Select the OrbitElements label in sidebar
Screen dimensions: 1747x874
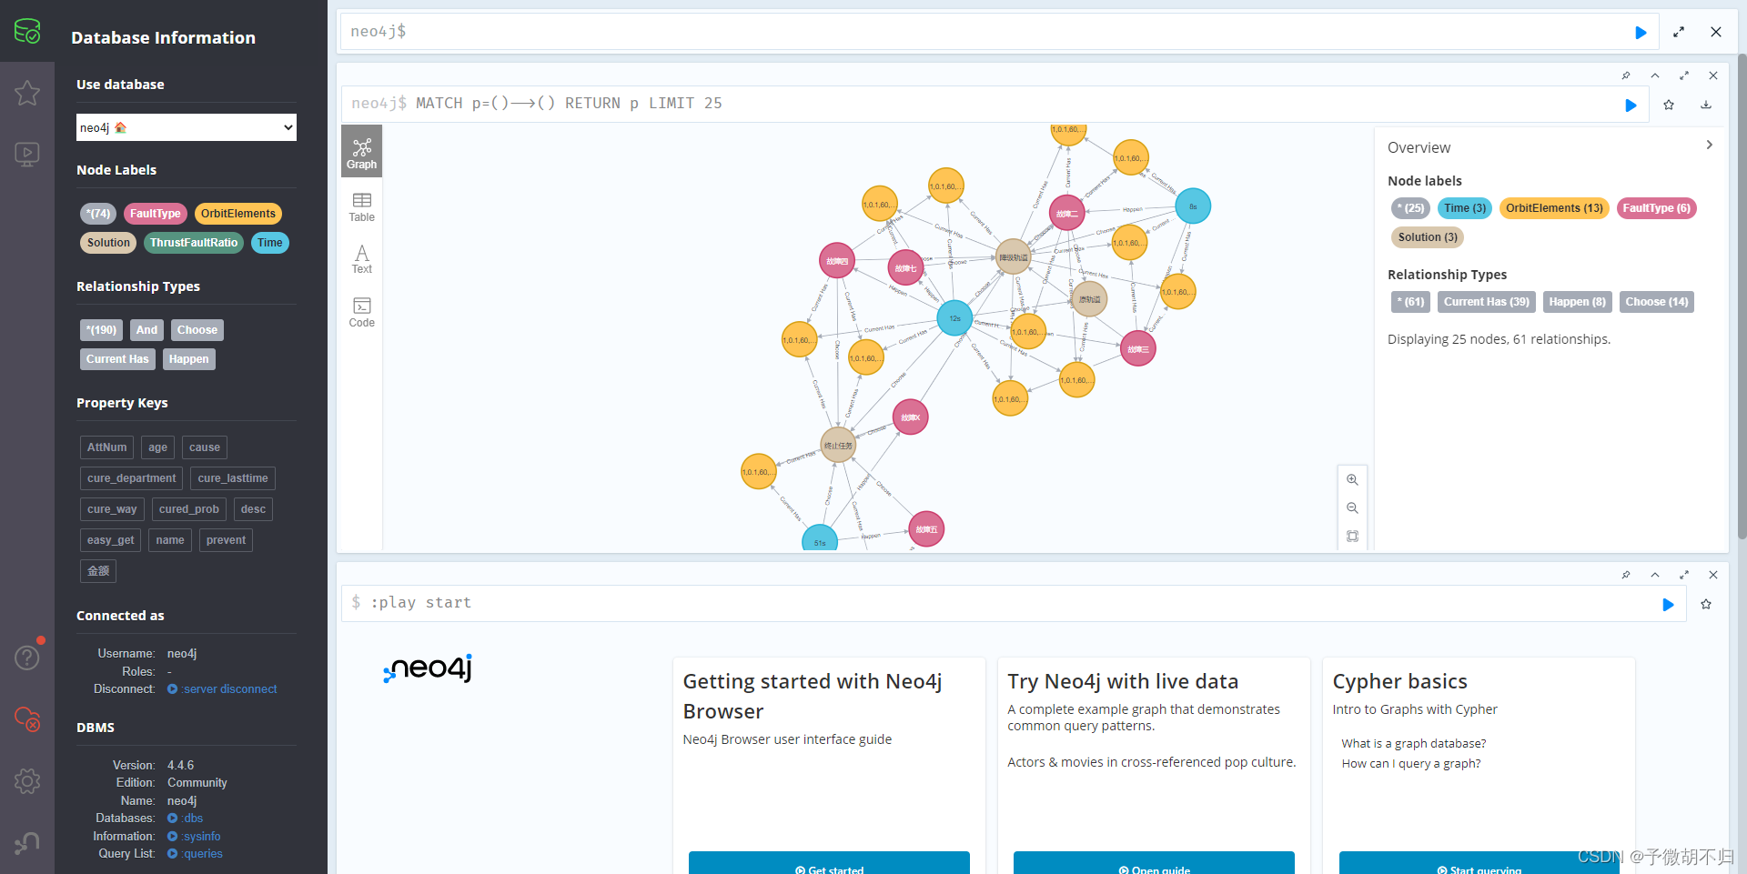[238, 214]
